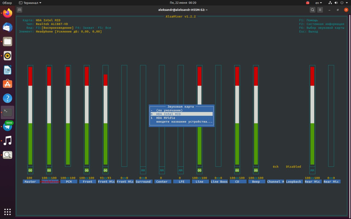
Task: Toggle mute OO under CD channel
Action: click(237, 170)
